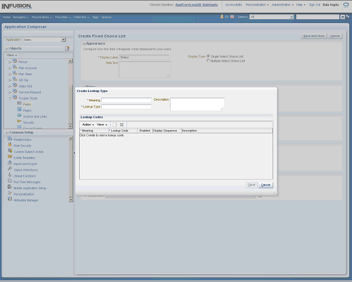Click the Save and Close button
This screenshot has width=352, height=282.
(x=313, y=36)
